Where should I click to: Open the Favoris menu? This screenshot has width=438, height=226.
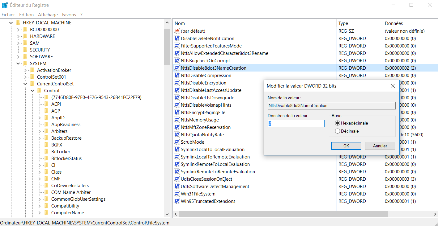(69, 14)
